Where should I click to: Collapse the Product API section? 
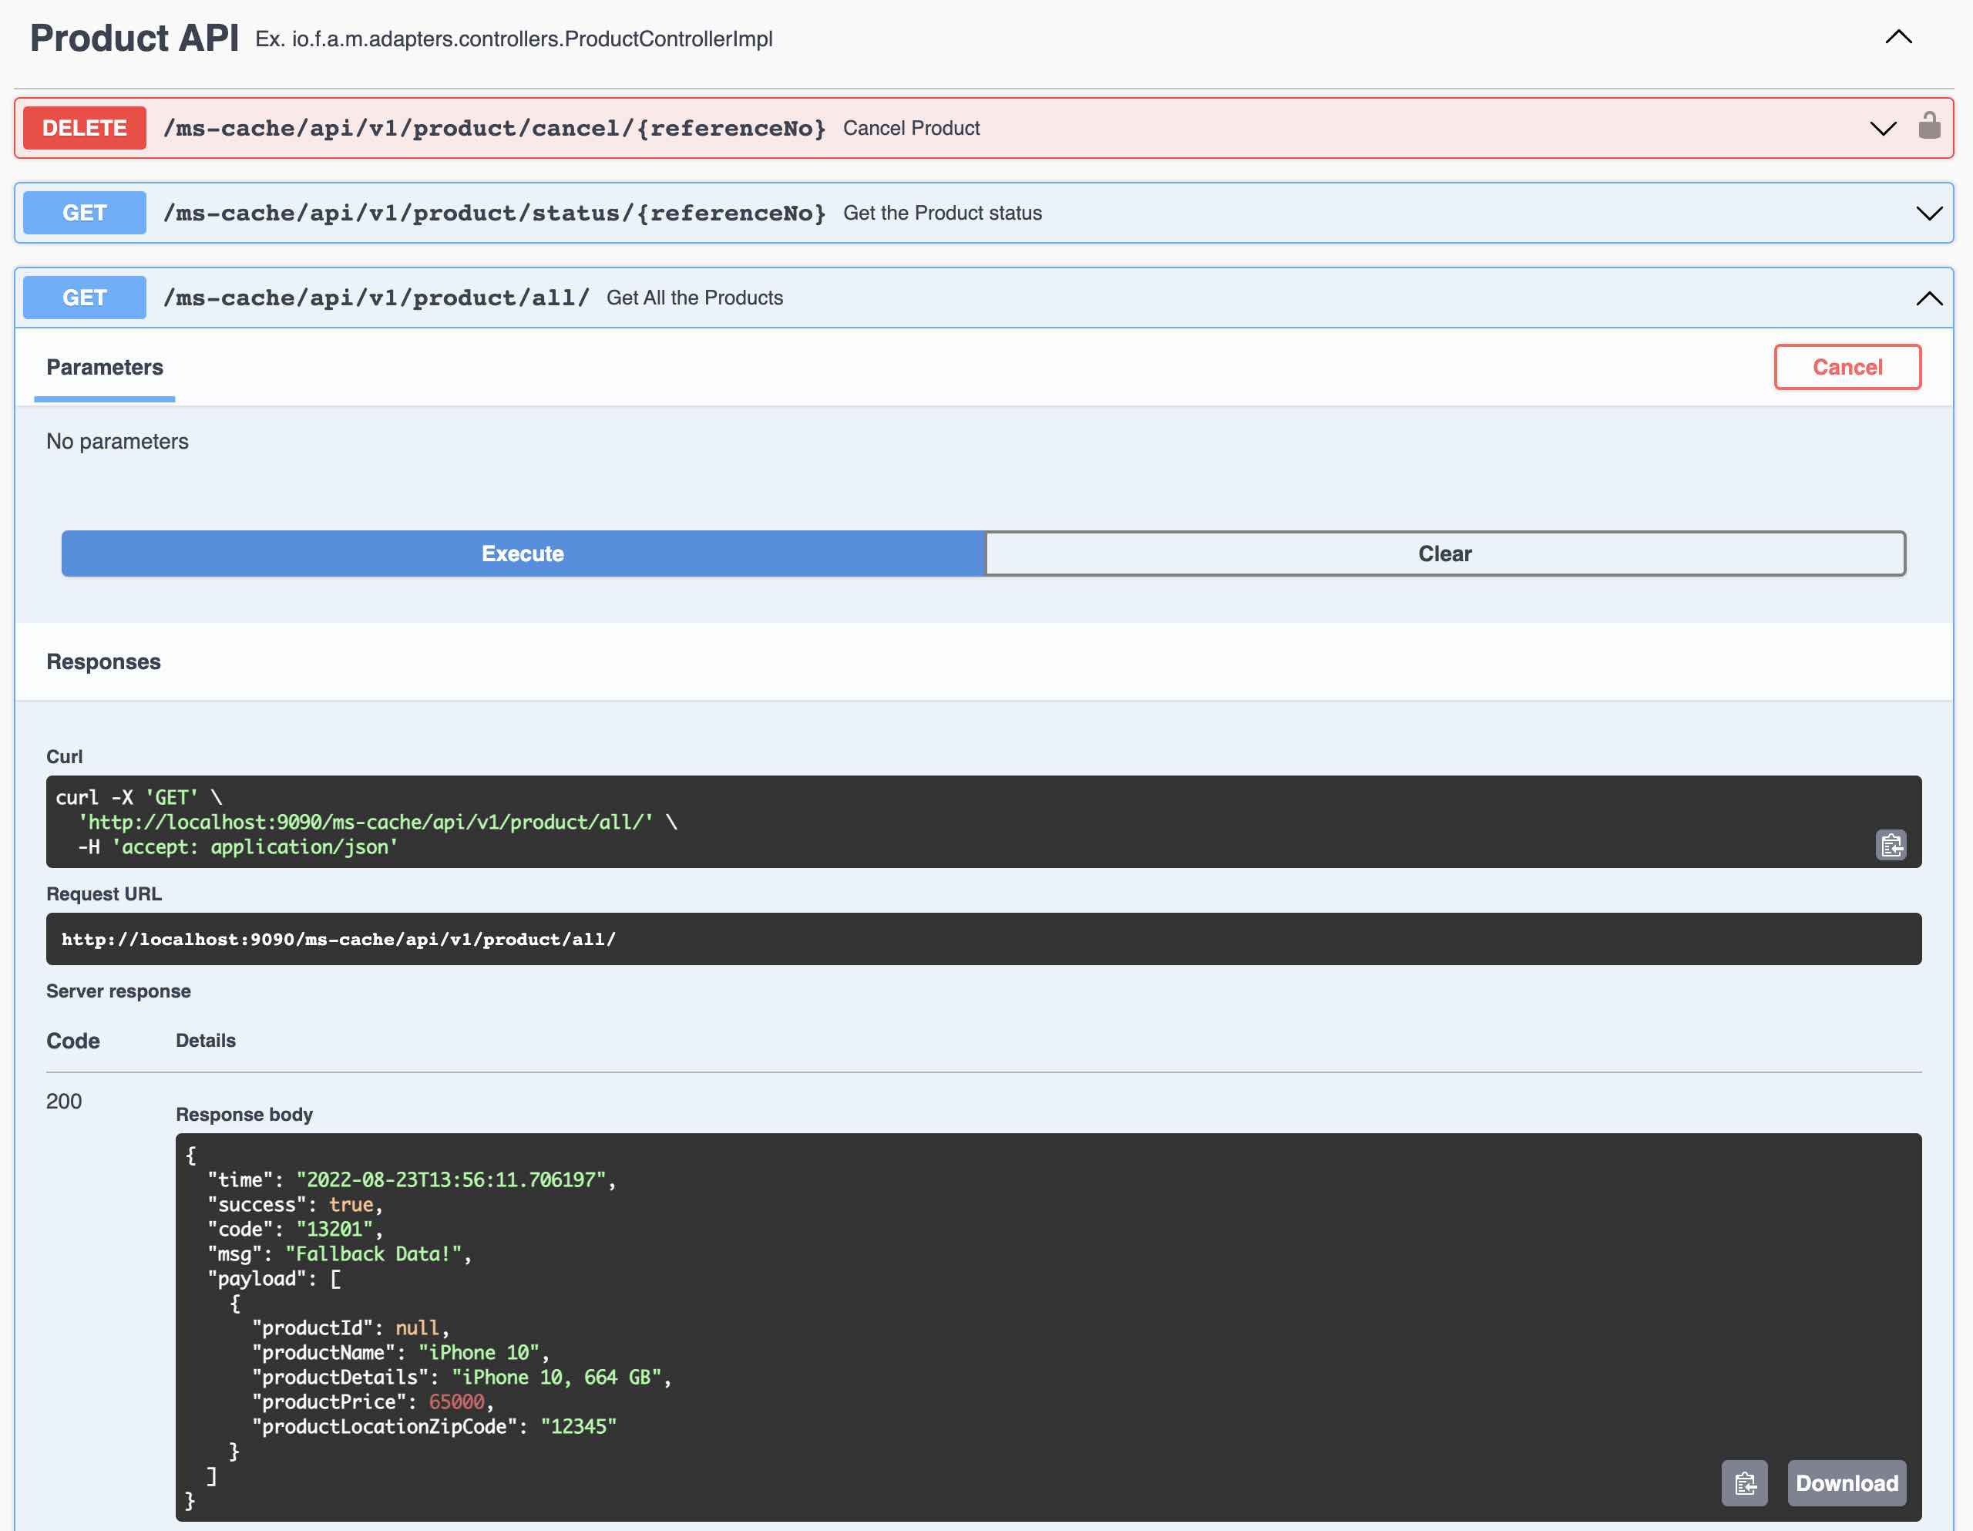pyautogui.click(x=1898, y=38)
